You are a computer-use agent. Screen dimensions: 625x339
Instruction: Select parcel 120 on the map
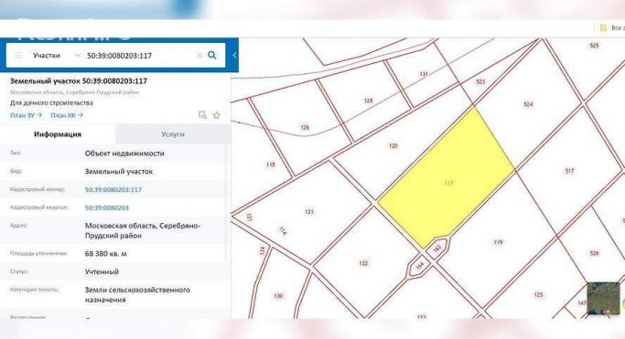tap(393, 146)
